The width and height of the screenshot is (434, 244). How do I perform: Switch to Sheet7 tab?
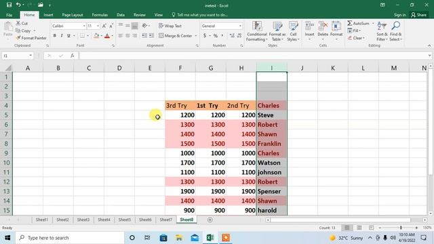[x=165, y=220]
